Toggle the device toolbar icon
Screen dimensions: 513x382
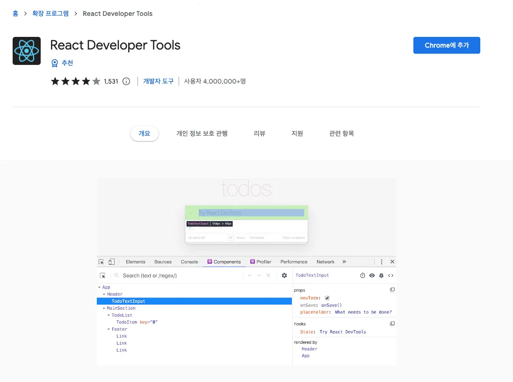tap(112, 262)
